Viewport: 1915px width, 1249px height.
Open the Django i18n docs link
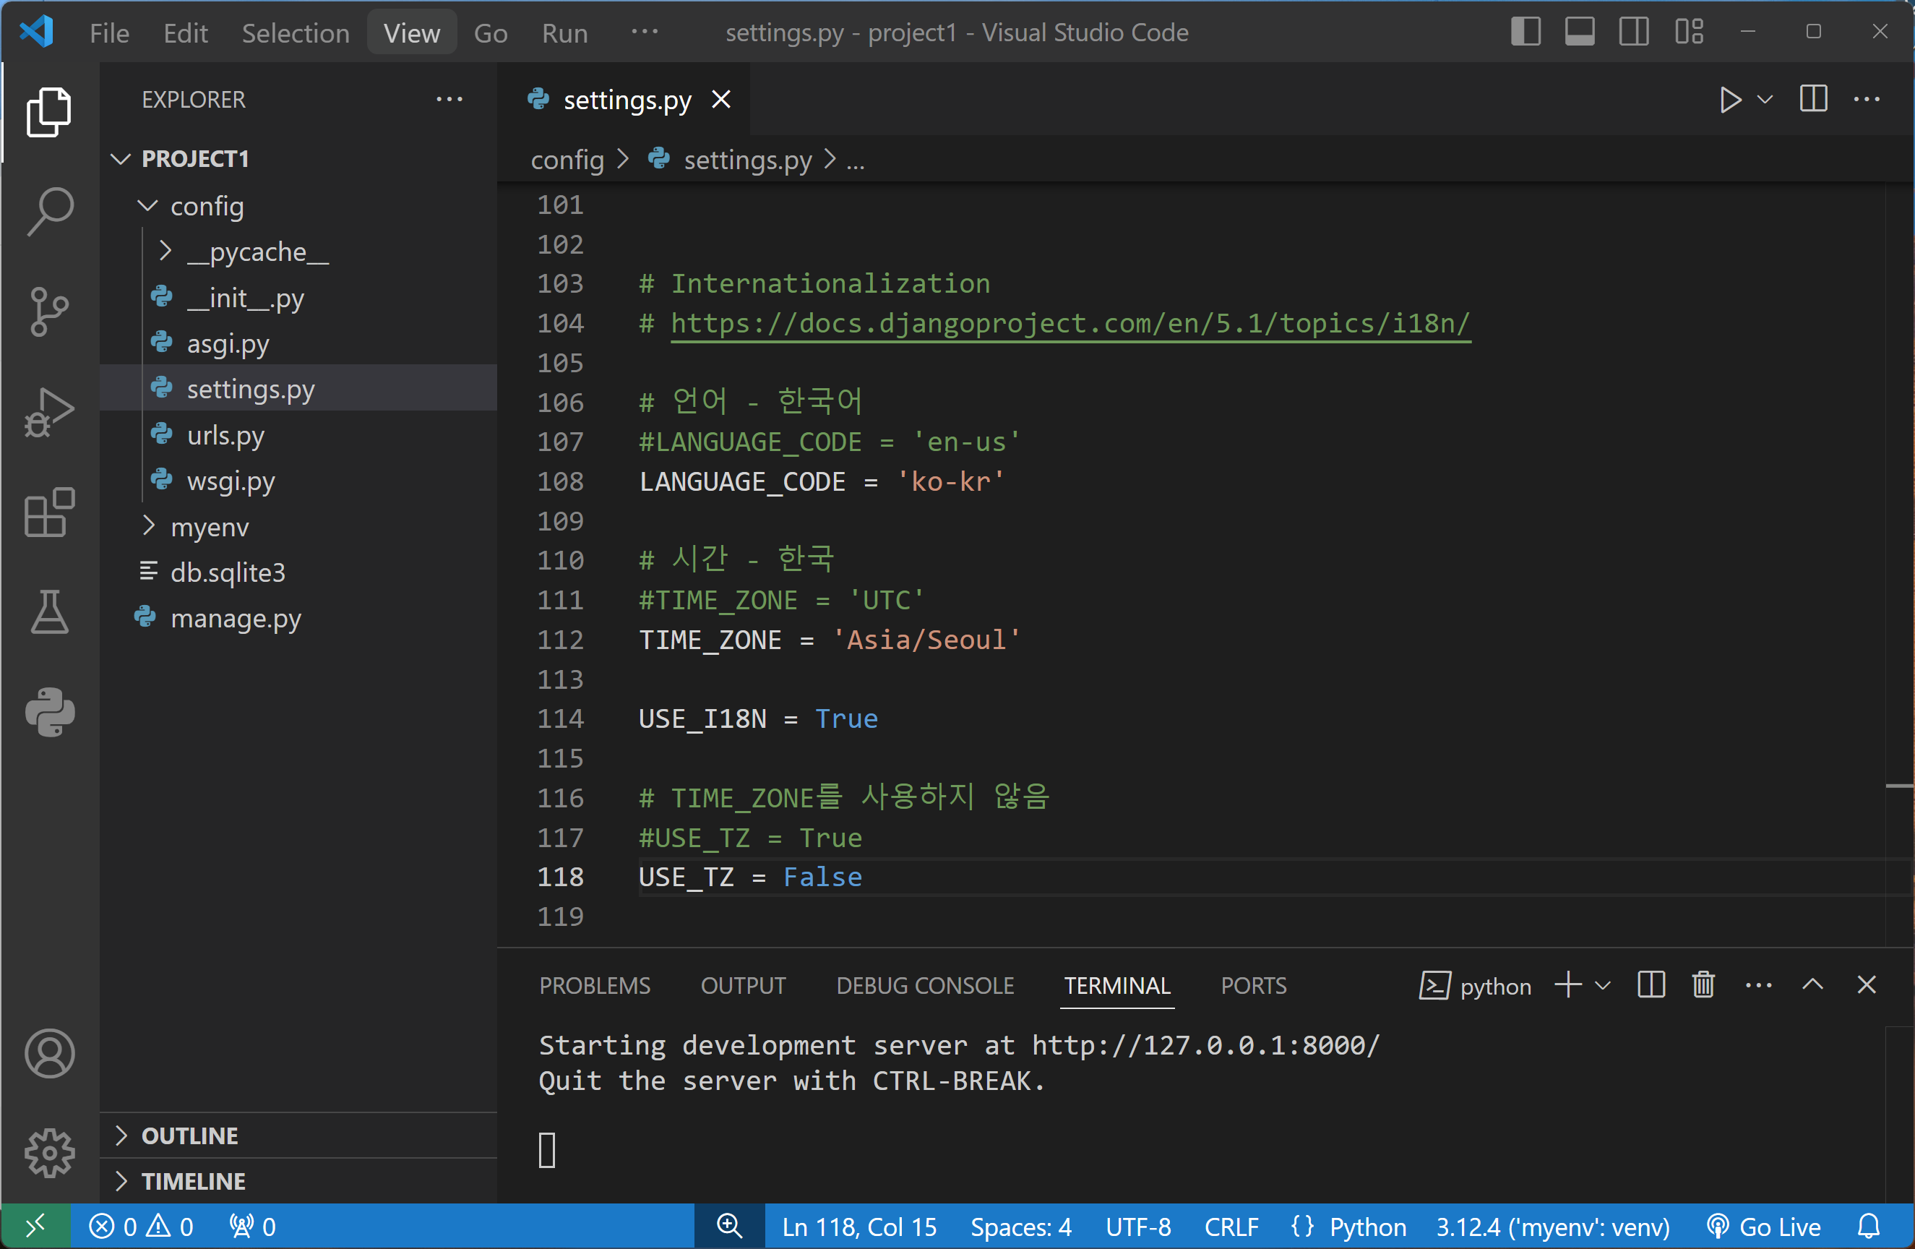click(x=1070, y=322)
